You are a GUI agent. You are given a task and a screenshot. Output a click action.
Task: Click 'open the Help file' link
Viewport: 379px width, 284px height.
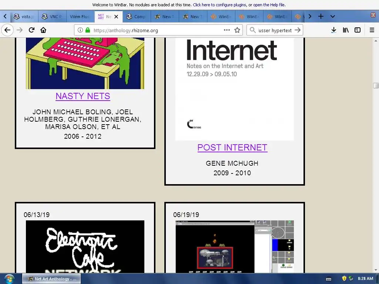click(269, 4)
